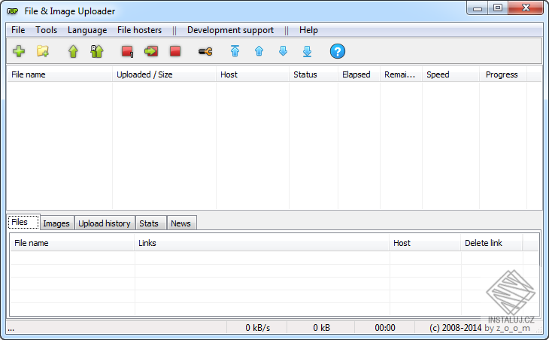Click the 0 kB/s status bar speed
This screenshot has height=340, width=549.
(x=257, y=328)
